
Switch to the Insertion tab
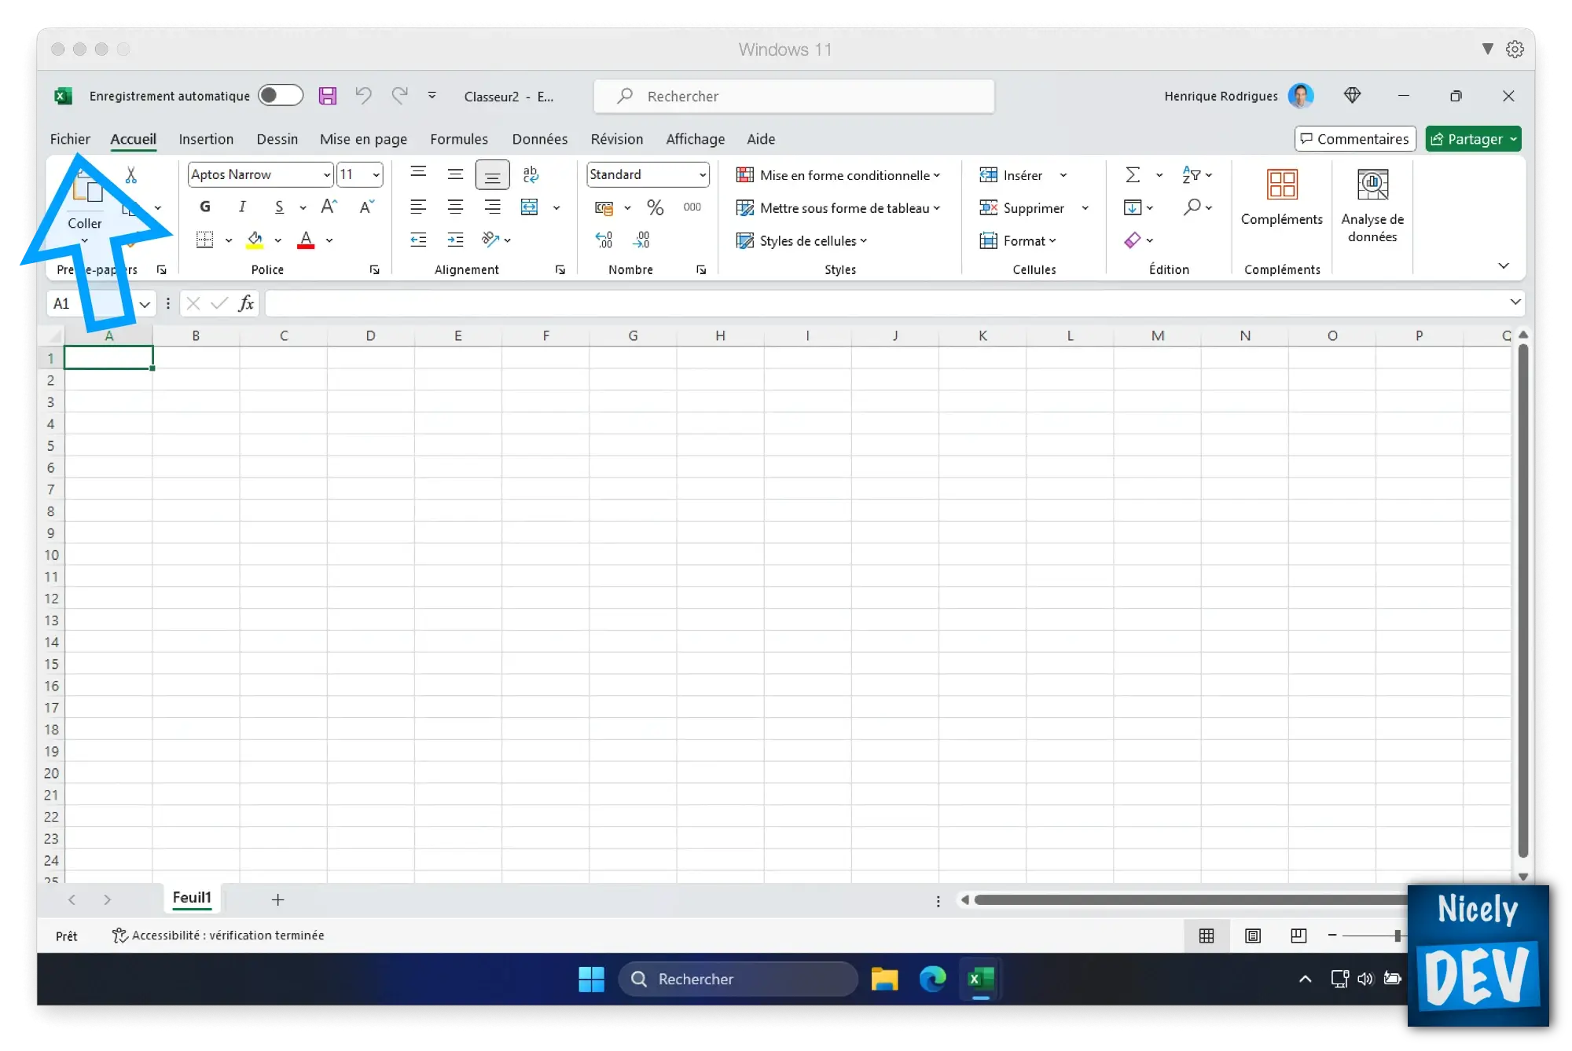pos(206,139)
